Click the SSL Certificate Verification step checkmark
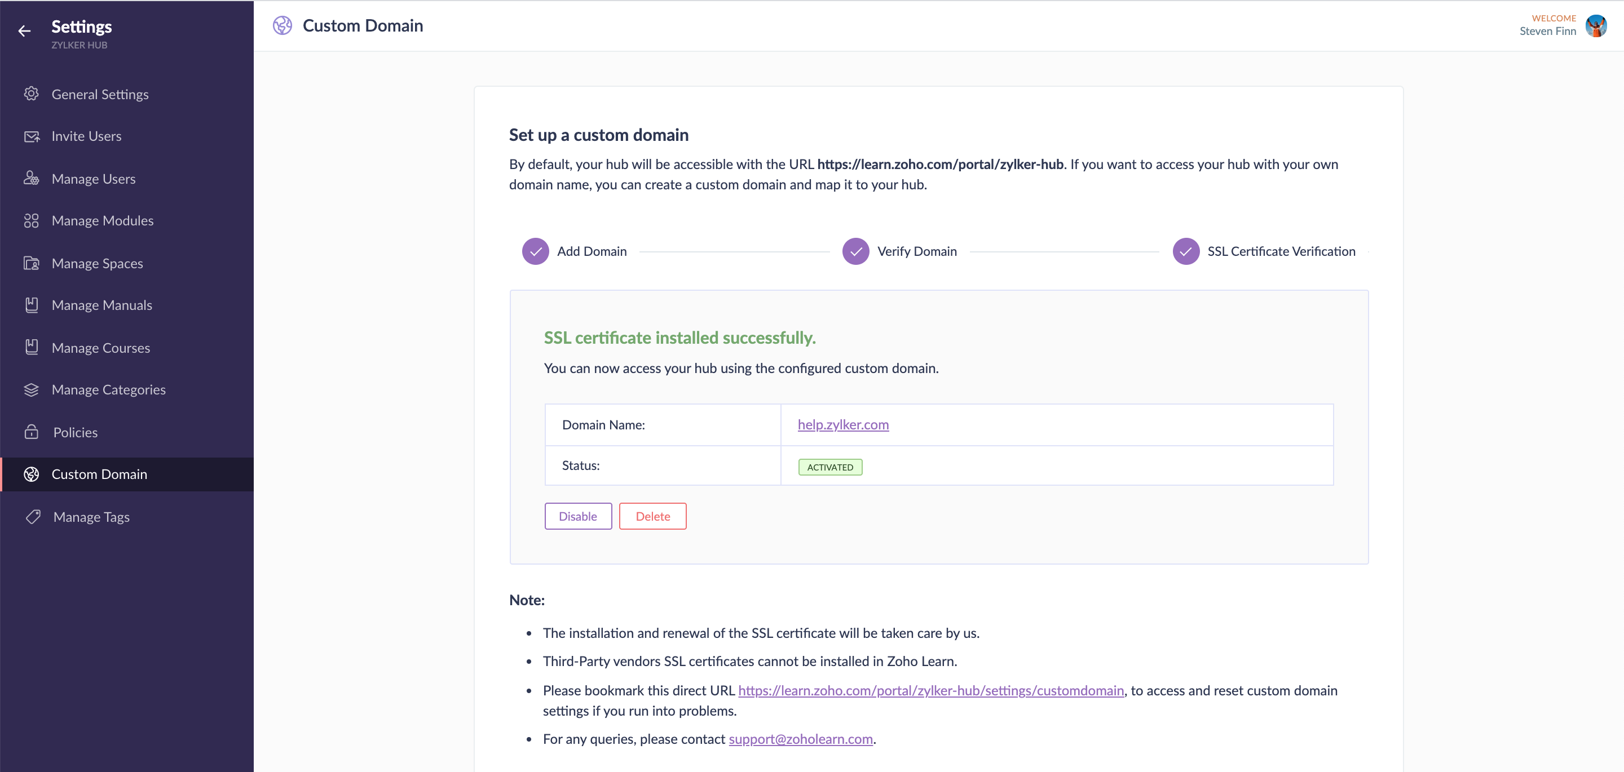 pyautogui.click(x=1185, y=251)
